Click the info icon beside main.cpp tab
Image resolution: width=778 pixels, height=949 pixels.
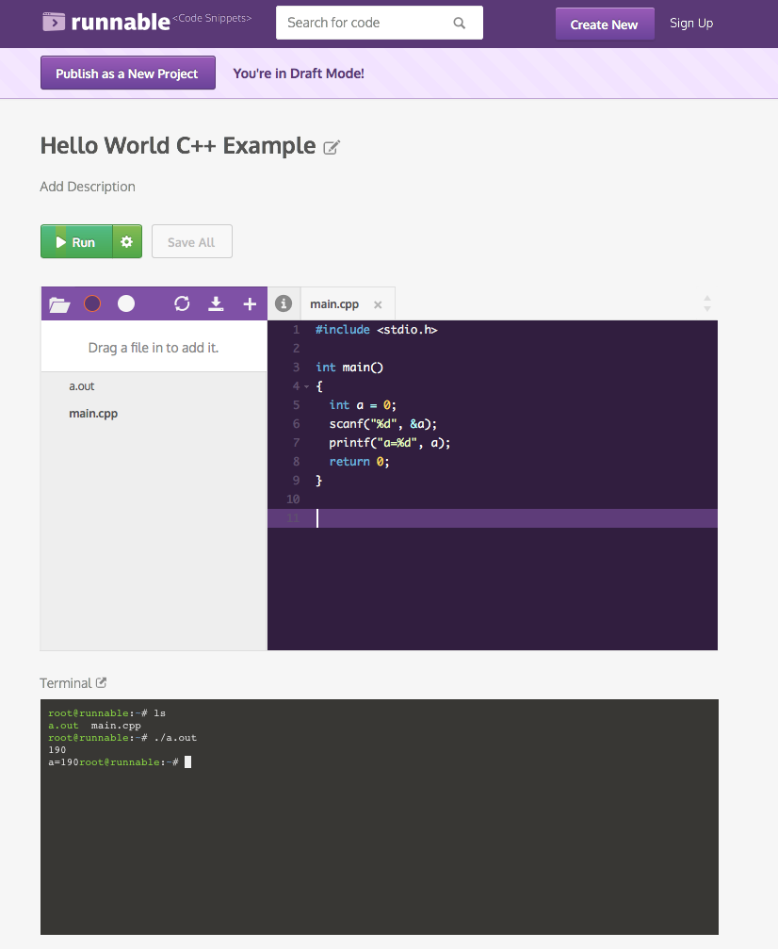284,303
